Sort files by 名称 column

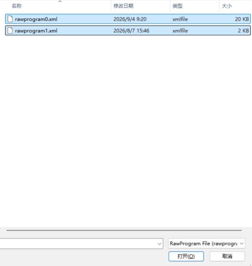pyautogui.click(x=16, y=6)
